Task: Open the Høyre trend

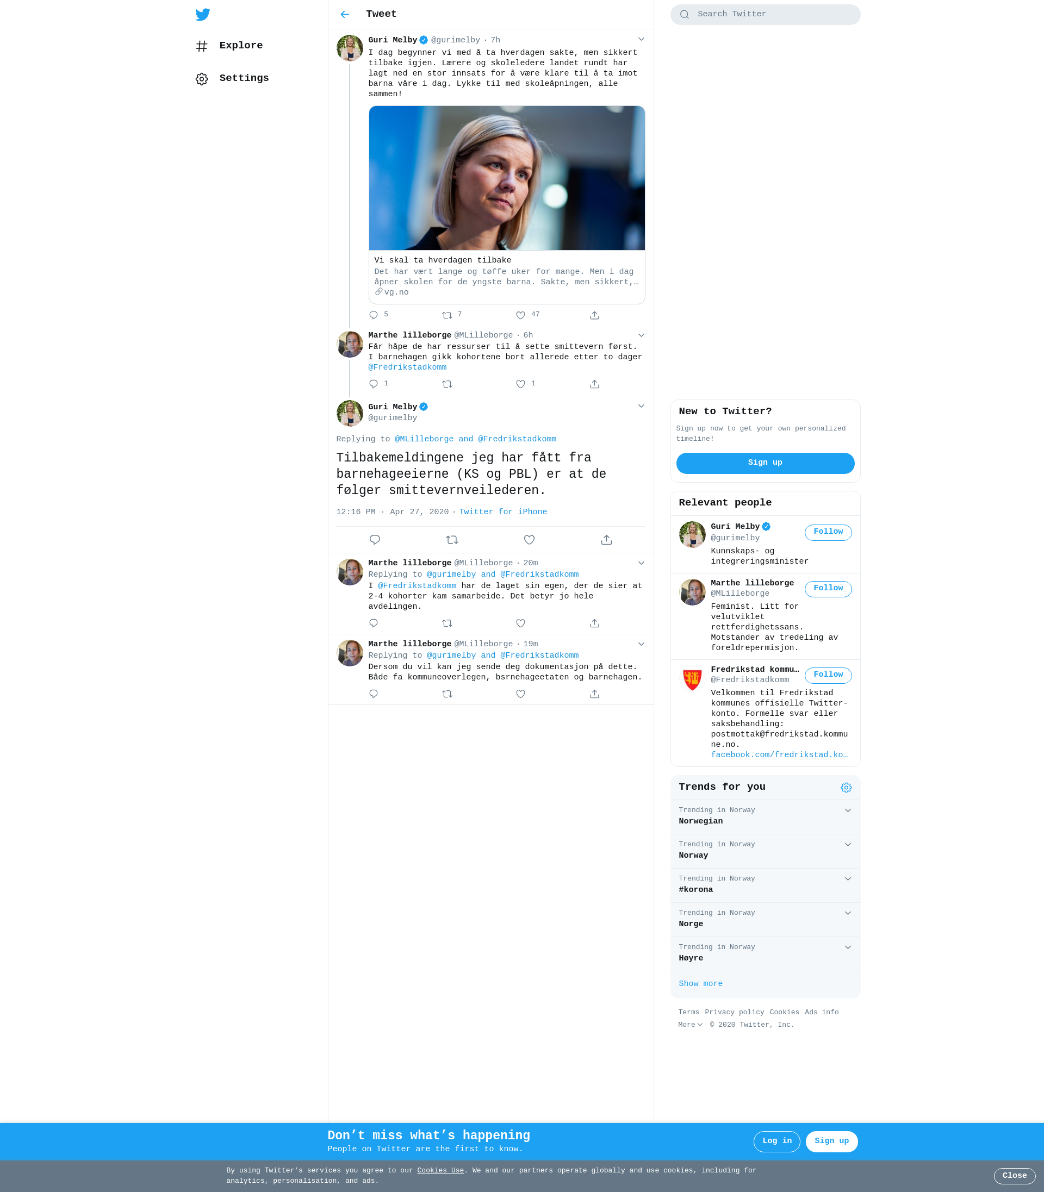Action: pyautogui.click(x=691, y=958)
